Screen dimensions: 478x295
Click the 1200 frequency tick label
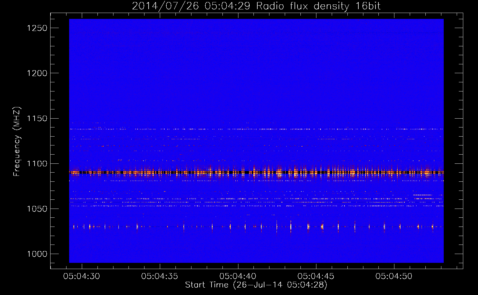37,73
